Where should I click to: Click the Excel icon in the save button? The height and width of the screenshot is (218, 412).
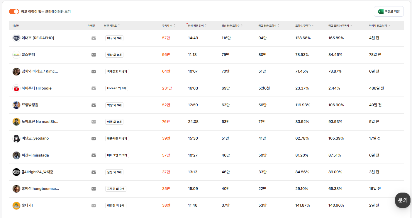tap(381, 11)
